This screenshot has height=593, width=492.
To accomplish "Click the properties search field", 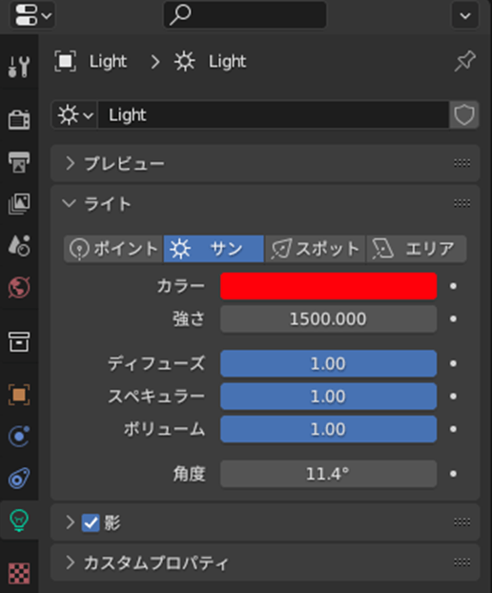I will 245,15.
